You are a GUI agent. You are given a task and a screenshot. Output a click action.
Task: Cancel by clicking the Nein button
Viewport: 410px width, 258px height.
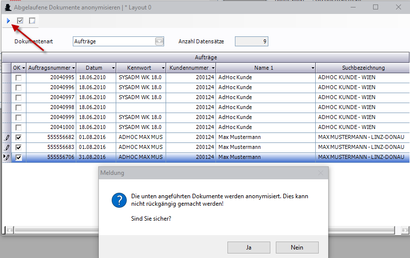[297, 247]
